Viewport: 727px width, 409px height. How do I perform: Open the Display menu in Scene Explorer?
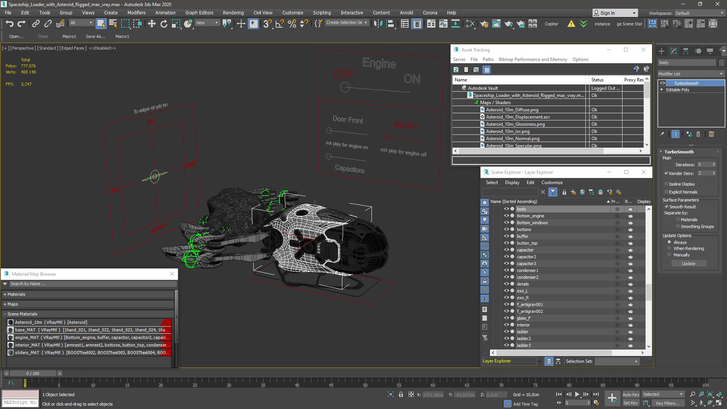[512, 183]
